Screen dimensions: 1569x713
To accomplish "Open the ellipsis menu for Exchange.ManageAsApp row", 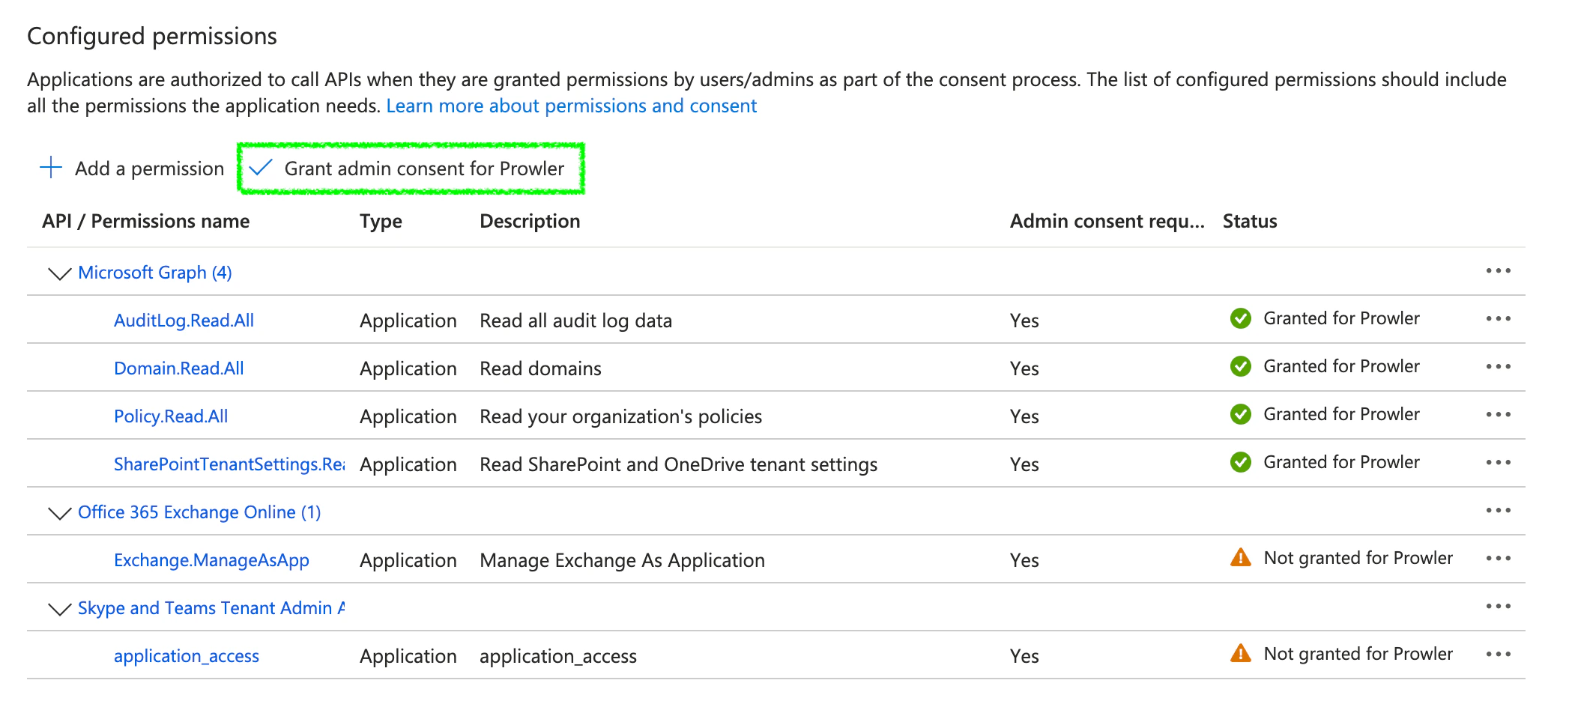I will (1499, 558).
